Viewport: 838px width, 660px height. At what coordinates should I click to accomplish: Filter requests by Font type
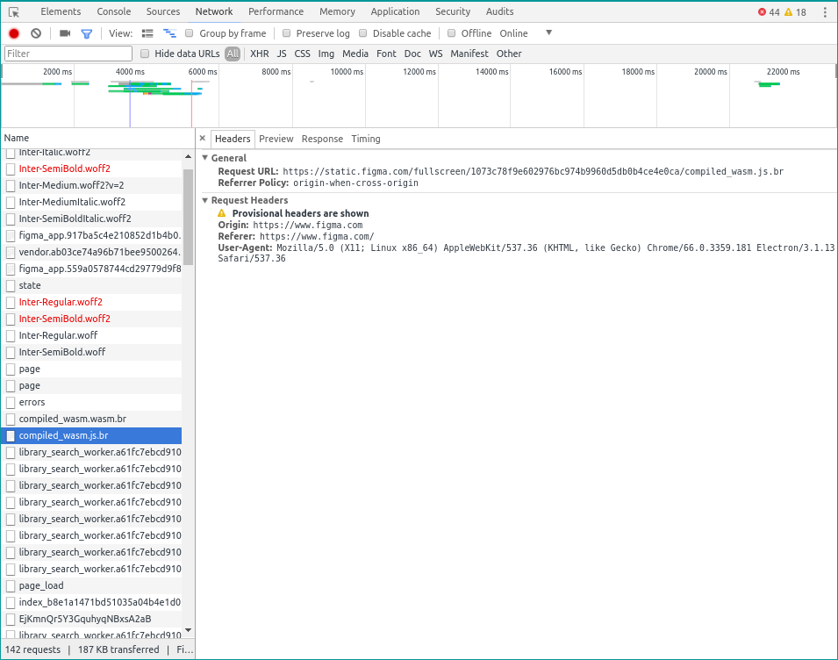click(x=386, y=54)
